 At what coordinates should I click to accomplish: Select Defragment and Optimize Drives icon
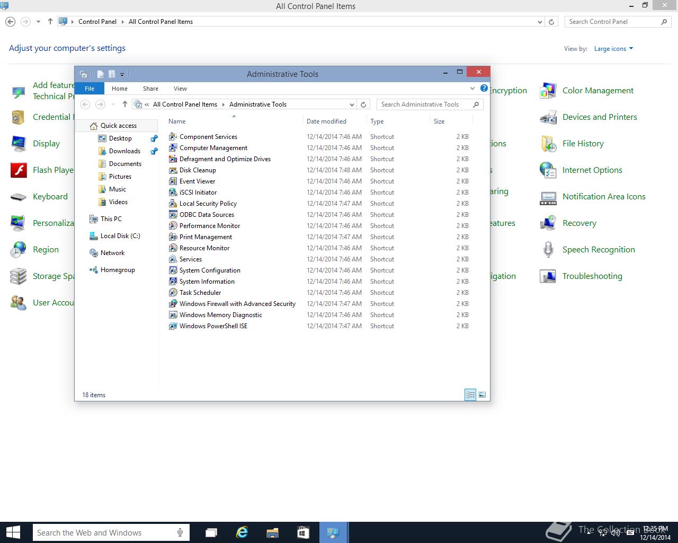click(173, 159)
